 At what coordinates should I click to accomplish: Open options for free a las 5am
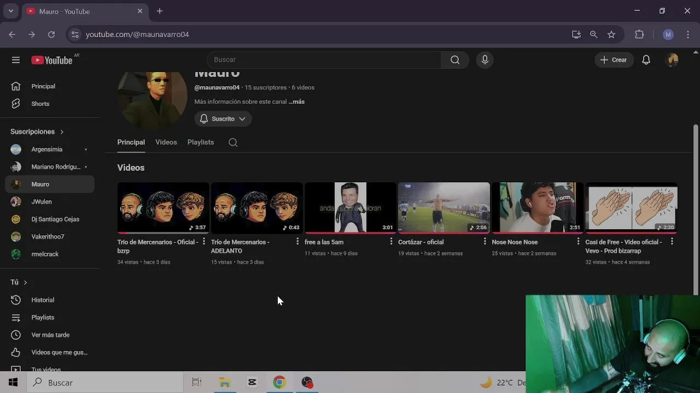coord(391,241)
